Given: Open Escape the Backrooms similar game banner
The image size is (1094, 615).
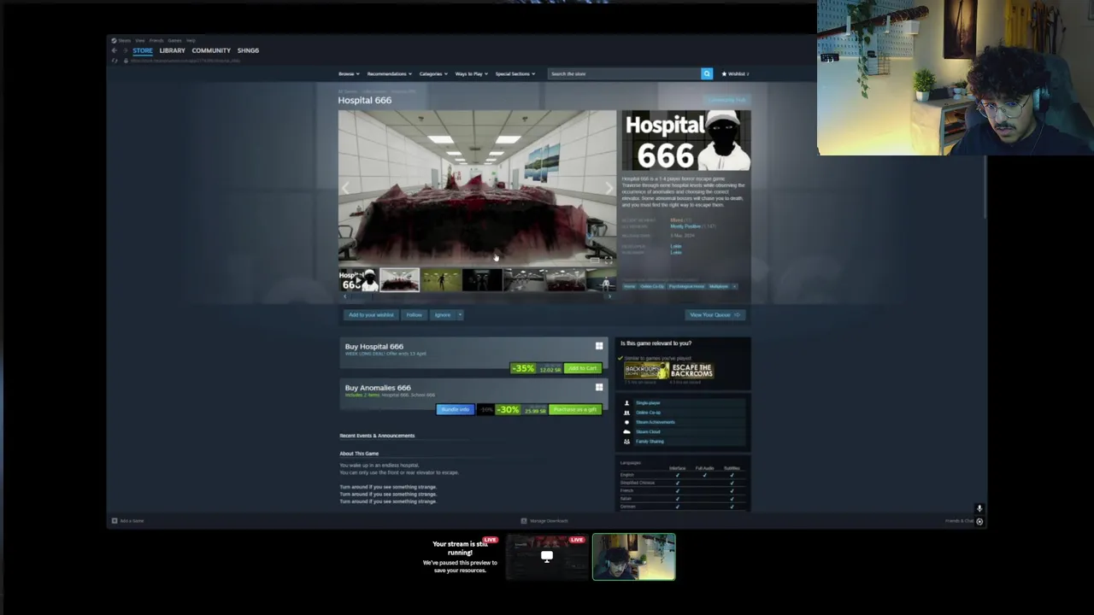Looking at the screenshot, I should [x=692, y=370].
